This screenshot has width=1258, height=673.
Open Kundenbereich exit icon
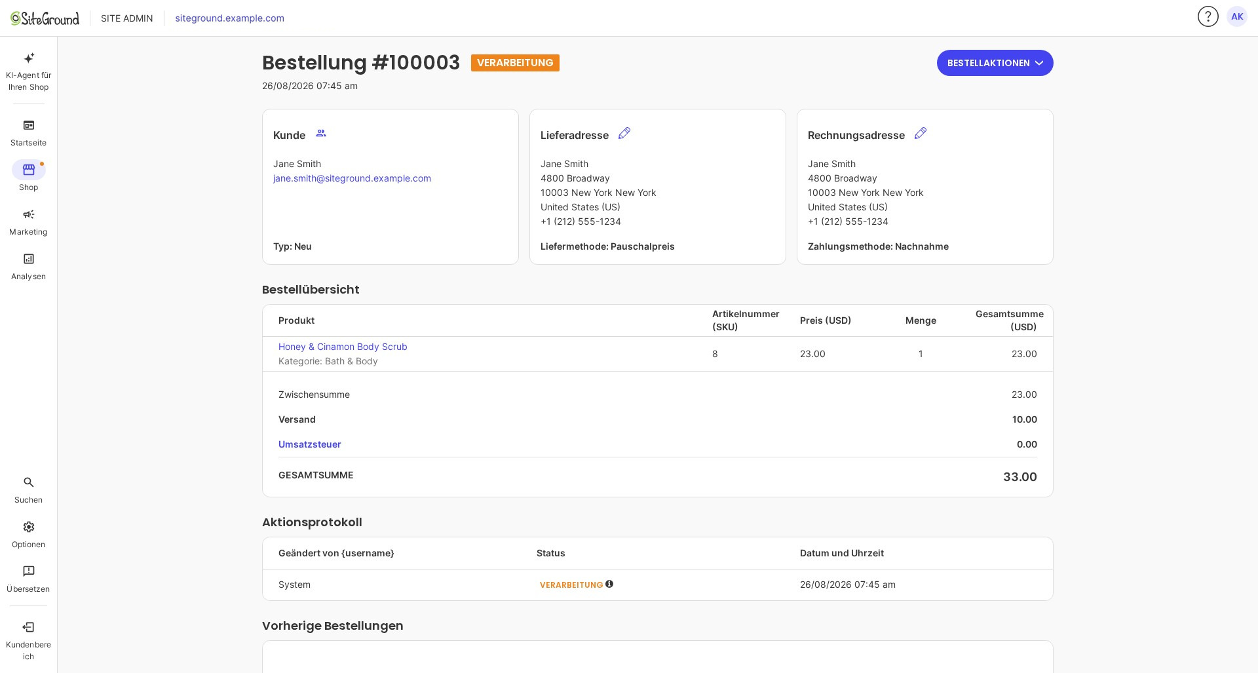point(29,627)
